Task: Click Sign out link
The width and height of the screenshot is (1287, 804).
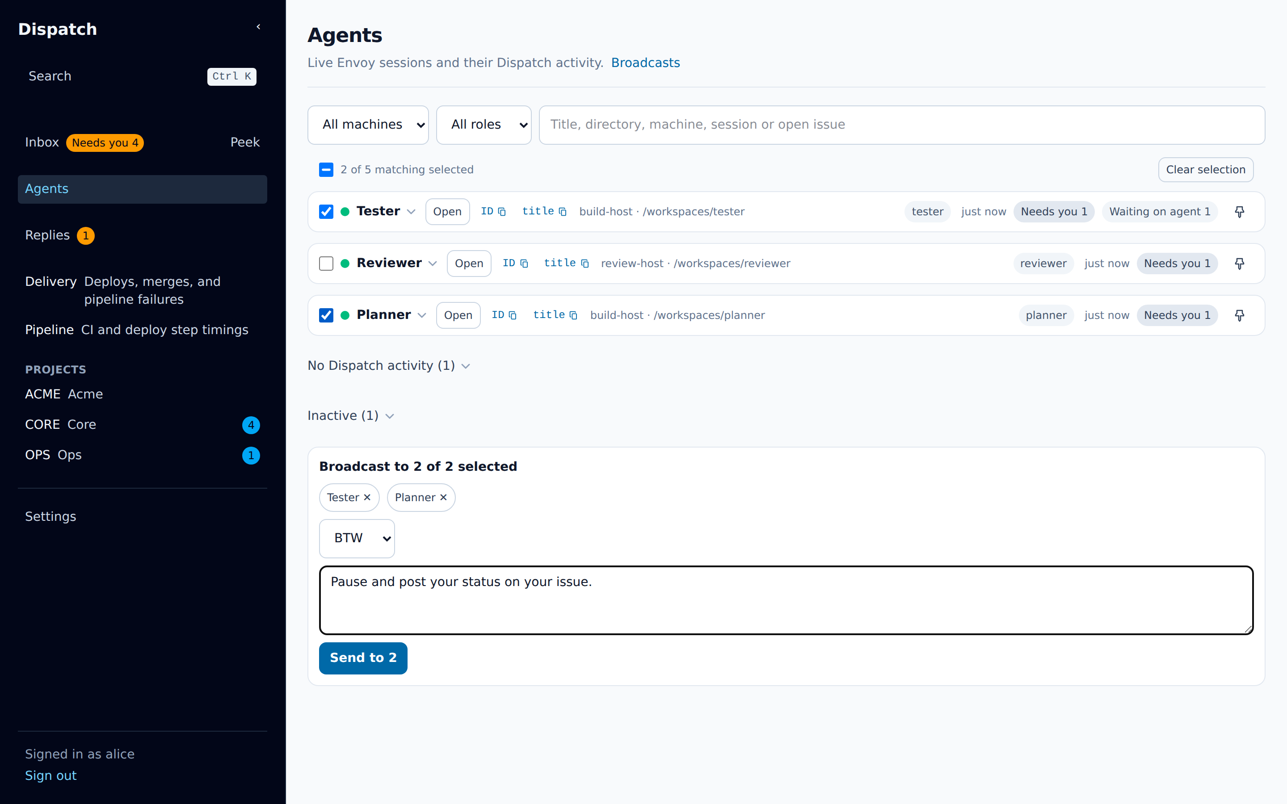Action: [50, 775]
